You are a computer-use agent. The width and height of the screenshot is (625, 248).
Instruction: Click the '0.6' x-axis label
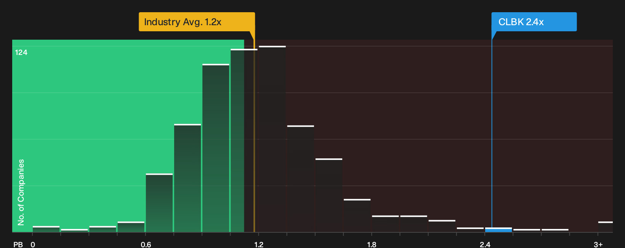coord(146,245)
